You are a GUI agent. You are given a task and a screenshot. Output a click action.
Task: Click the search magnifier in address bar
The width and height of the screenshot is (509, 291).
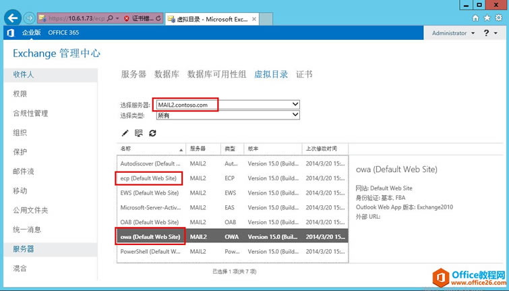pyautogui.click(x=110, y=18)
